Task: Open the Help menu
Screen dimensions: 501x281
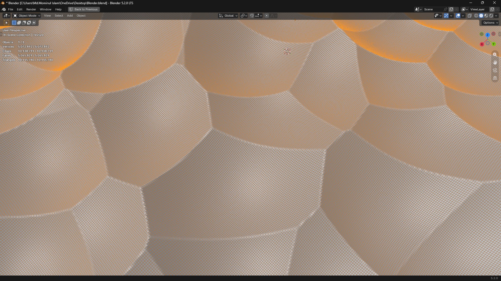Action: pyautogui.click(x=58, y=9)
